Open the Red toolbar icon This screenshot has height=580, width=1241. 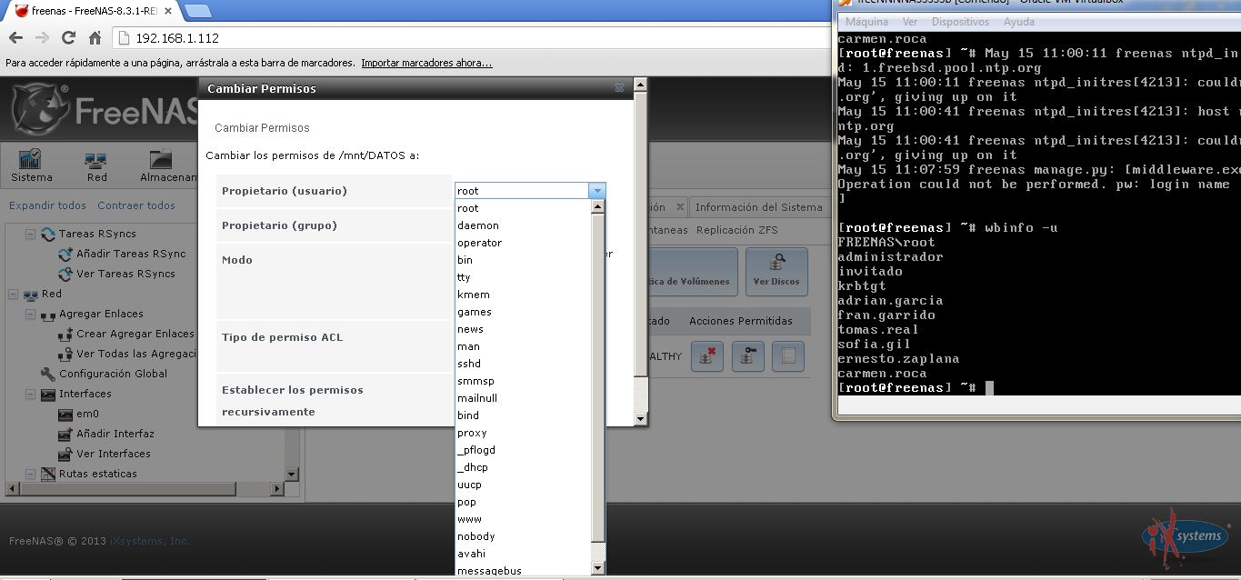click(x=96, y=165)
